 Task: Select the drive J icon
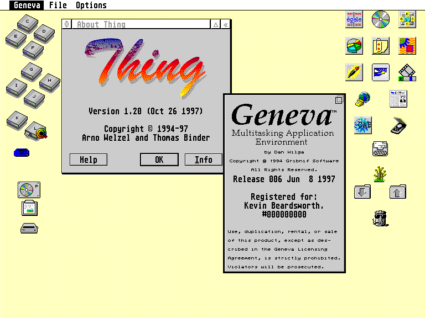(x=34, y=98)
